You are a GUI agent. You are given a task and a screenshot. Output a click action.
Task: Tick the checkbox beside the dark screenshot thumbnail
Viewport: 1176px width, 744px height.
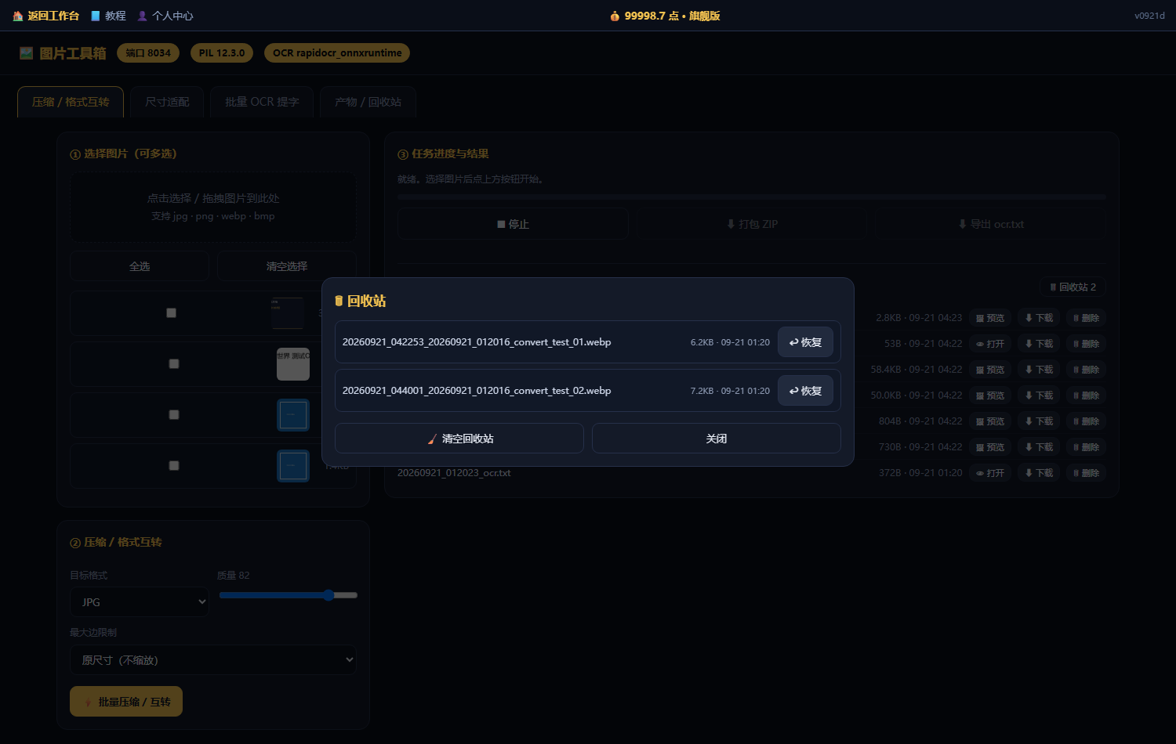[171, 313]
